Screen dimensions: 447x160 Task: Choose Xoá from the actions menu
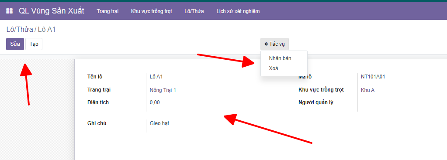point(274,68)
